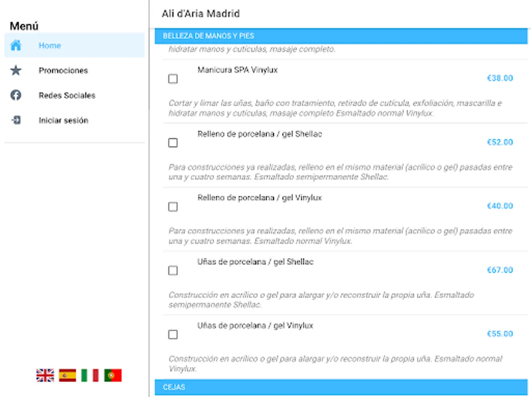This screenshot has width=531, height=397.
Task: Click the Iniciar sesión login arrow icon
Action: point(16,120)
